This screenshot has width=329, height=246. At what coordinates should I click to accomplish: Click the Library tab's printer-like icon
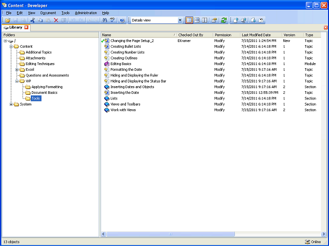(6, 28)
